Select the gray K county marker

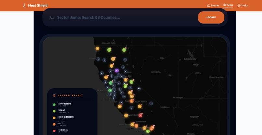[132, 108]
